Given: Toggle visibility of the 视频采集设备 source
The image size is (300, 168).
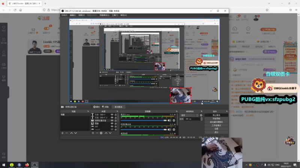Looking at the screenshot, I should point(112,120).
